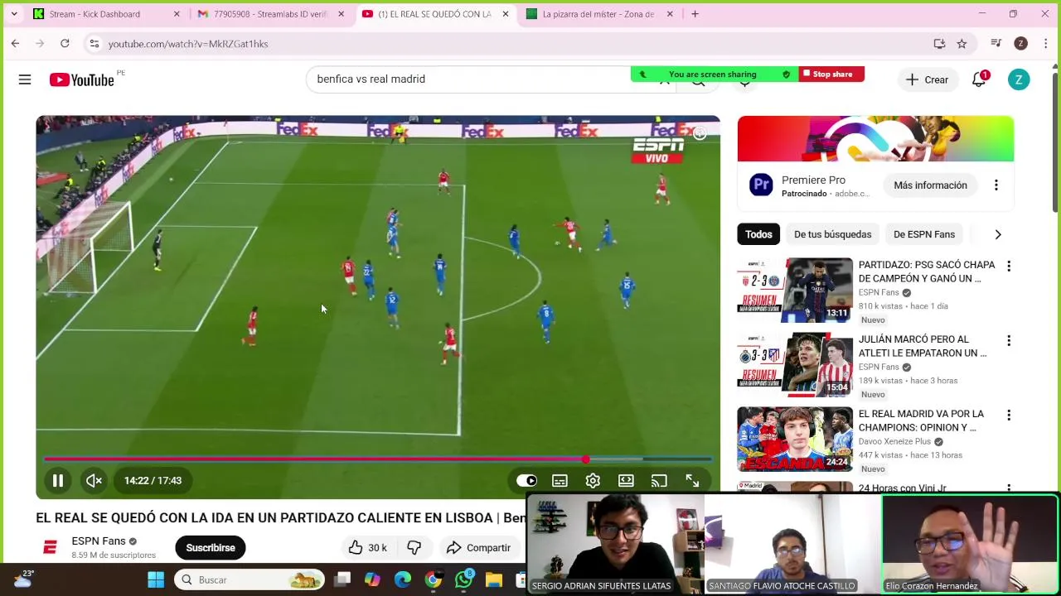Open Copilot from taskbar
This screenshot has height=596, width=1061.
click(372, 579)
